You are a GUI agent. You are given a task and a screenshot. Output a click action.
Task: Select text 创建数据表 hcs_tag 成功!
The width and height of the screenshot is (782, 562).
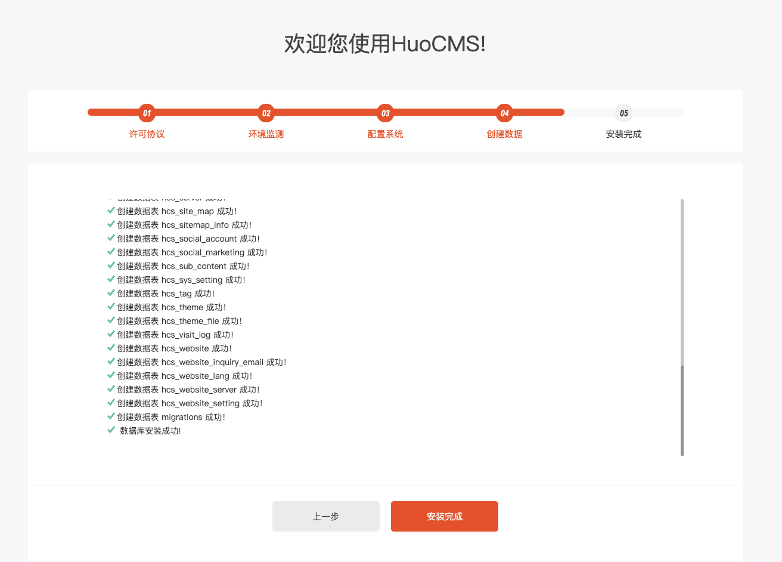tap(166, 294)
